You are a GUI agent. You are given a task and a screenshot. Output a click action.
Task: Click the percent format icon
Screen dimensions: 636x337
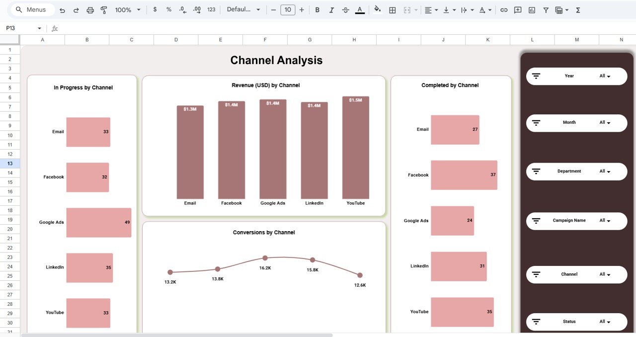click(x=168, y=9)
